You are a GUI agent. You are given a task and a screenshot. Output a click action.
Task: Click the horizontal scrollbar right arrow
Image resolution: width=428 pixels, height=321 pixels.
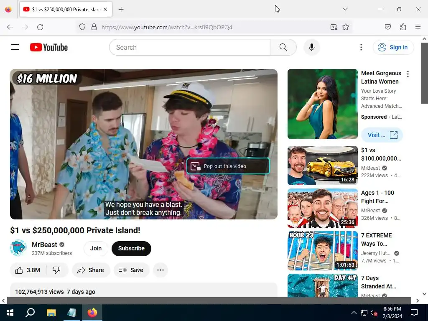point(418,301)
